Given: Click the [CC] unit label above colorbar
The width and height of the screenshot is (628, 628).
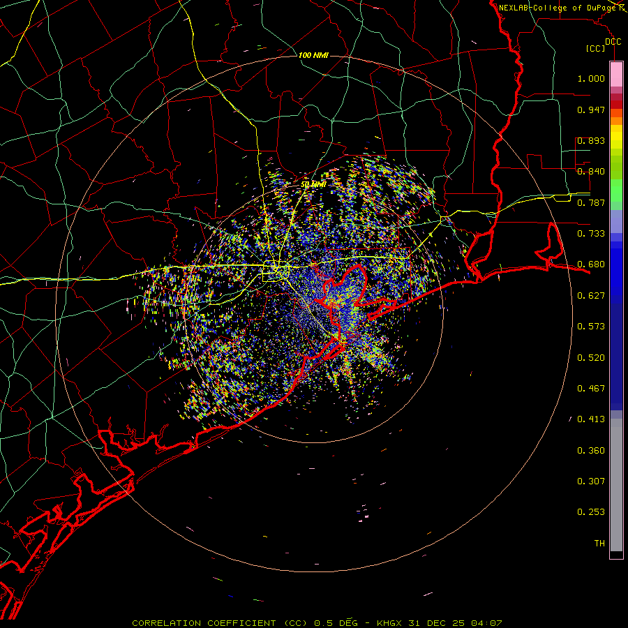Looking at the screenshot, I should pyautogui.click(x=596, y=48).
